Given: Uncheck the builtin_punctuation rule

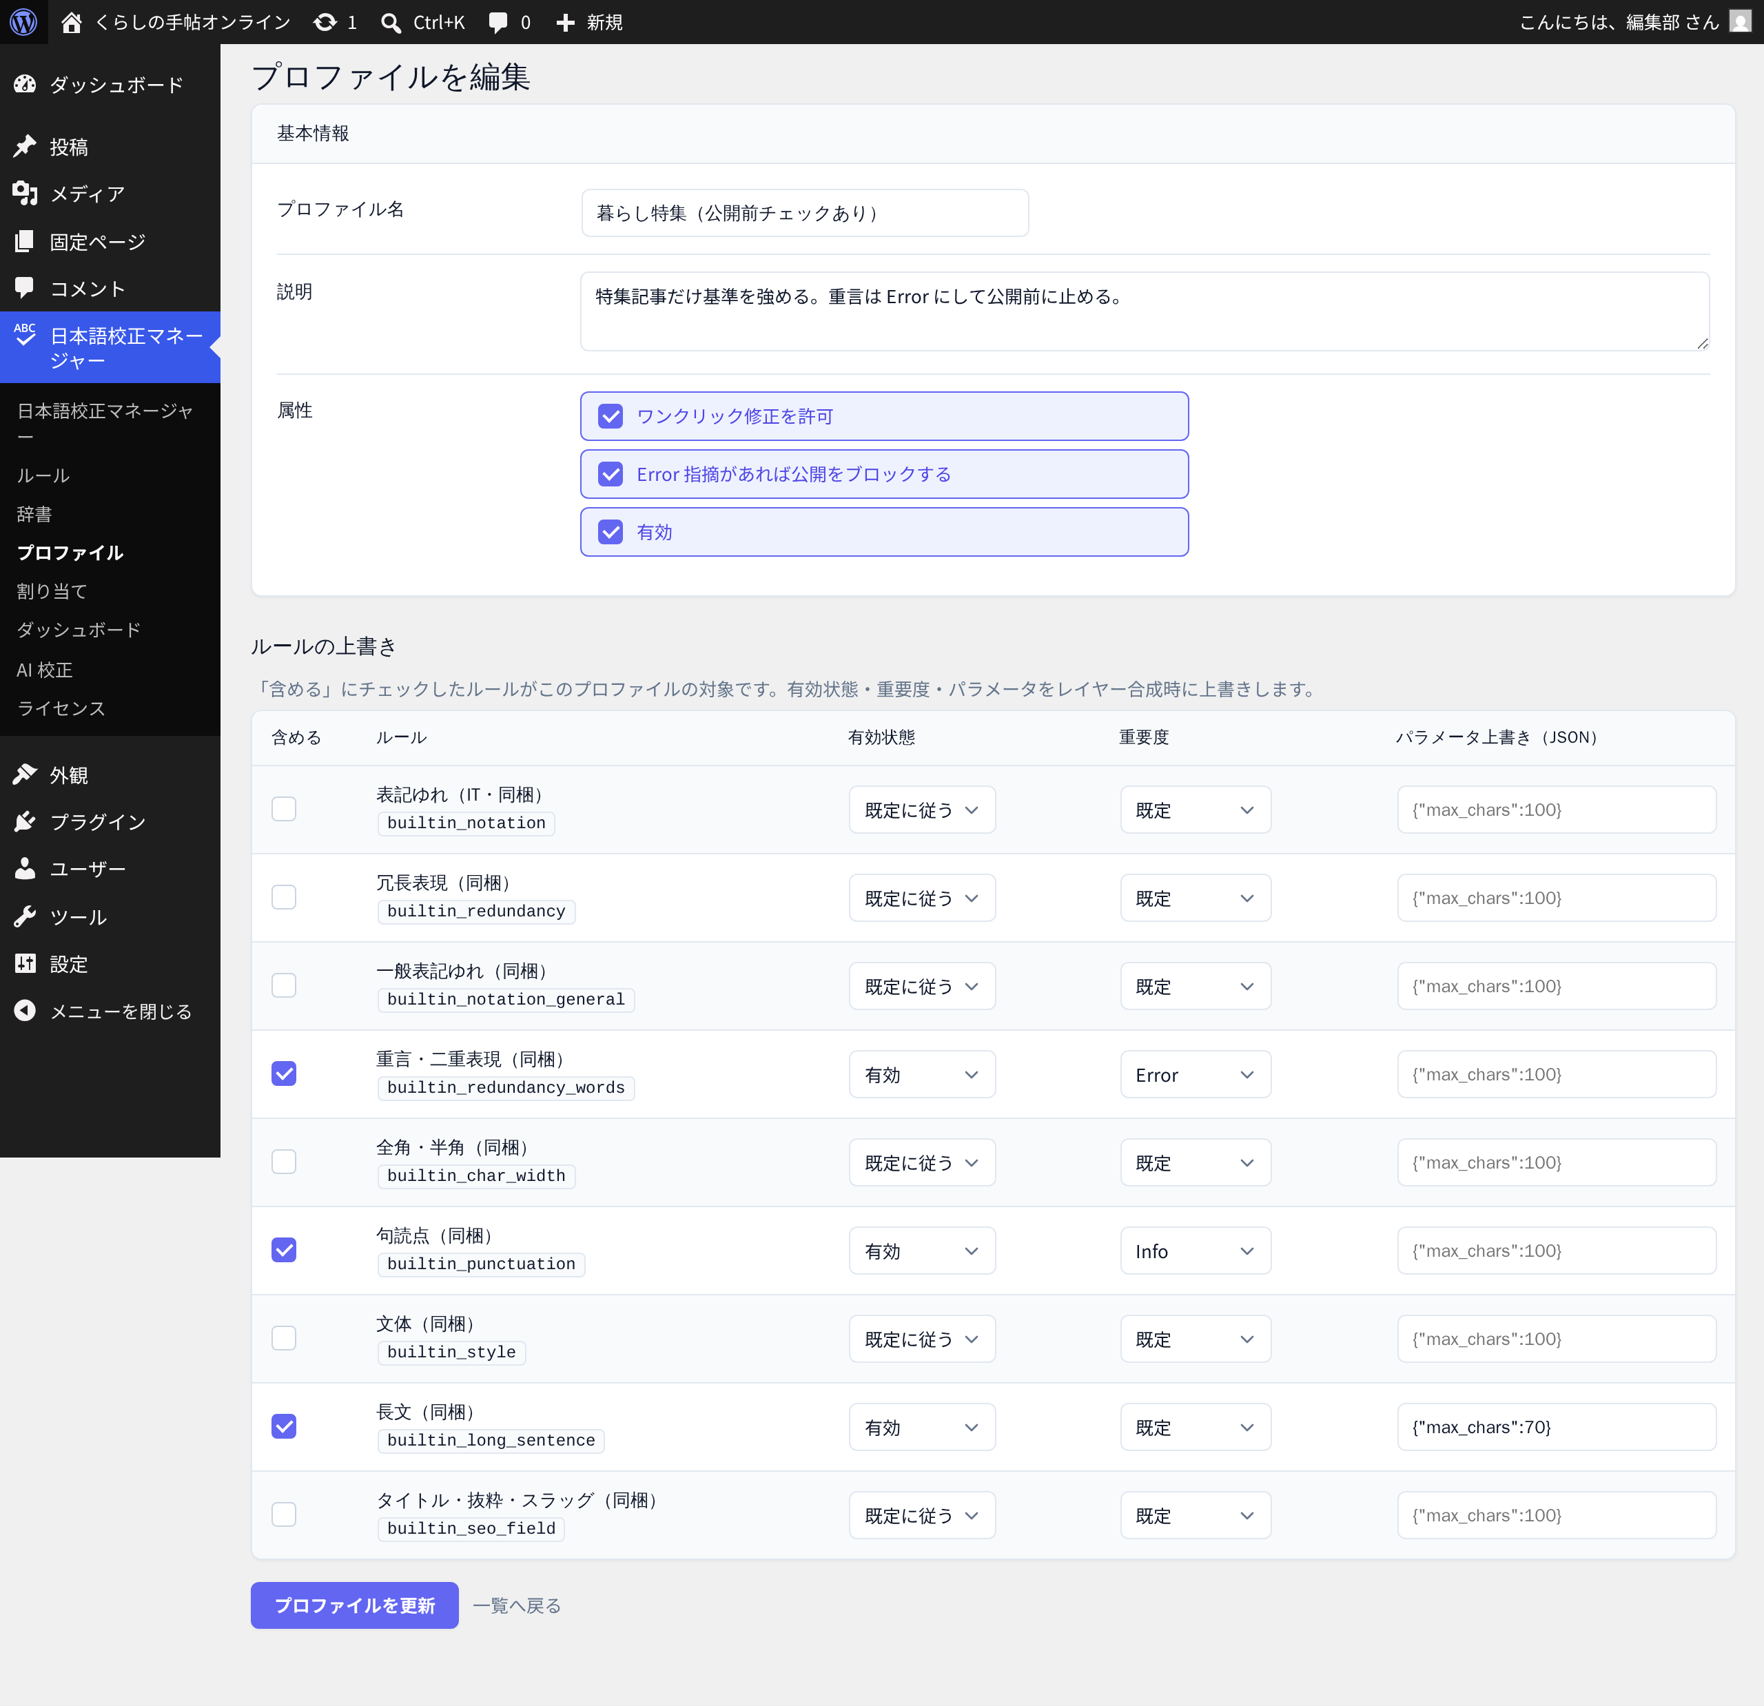Looking at the screenshot, I should click(x=285, y=1250).
